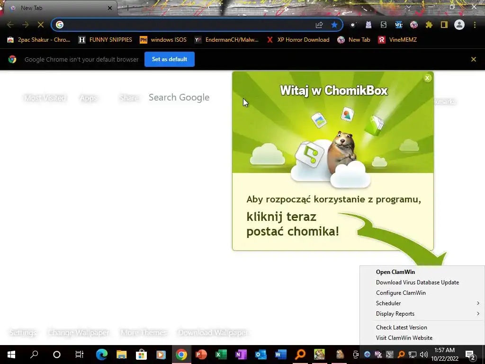Dismiss the default browser notification bar
The width and height of the screenshot is (485, 364).
[473, 59]
